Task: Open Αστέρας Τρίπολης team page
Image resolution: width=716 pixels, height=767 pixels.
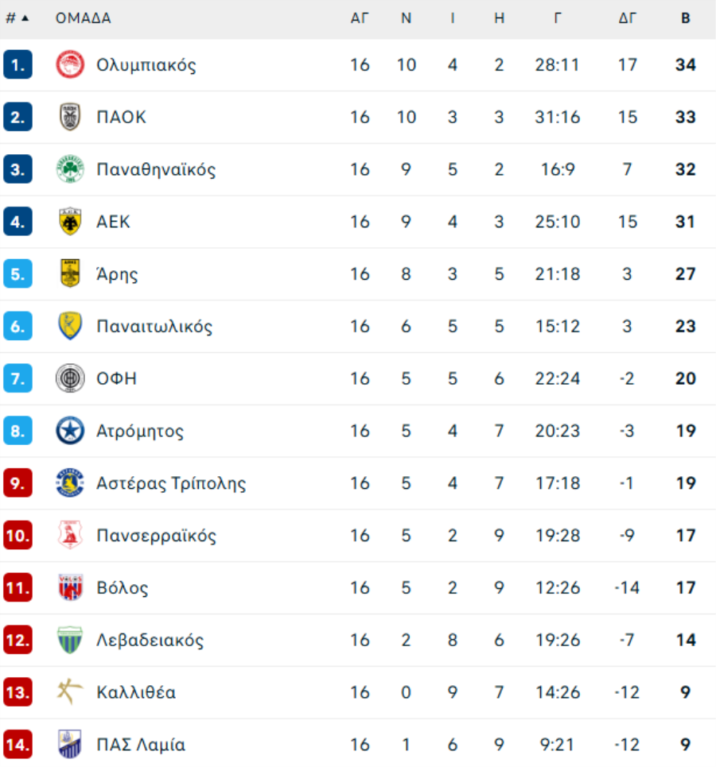Action: (x=171, y=483)
